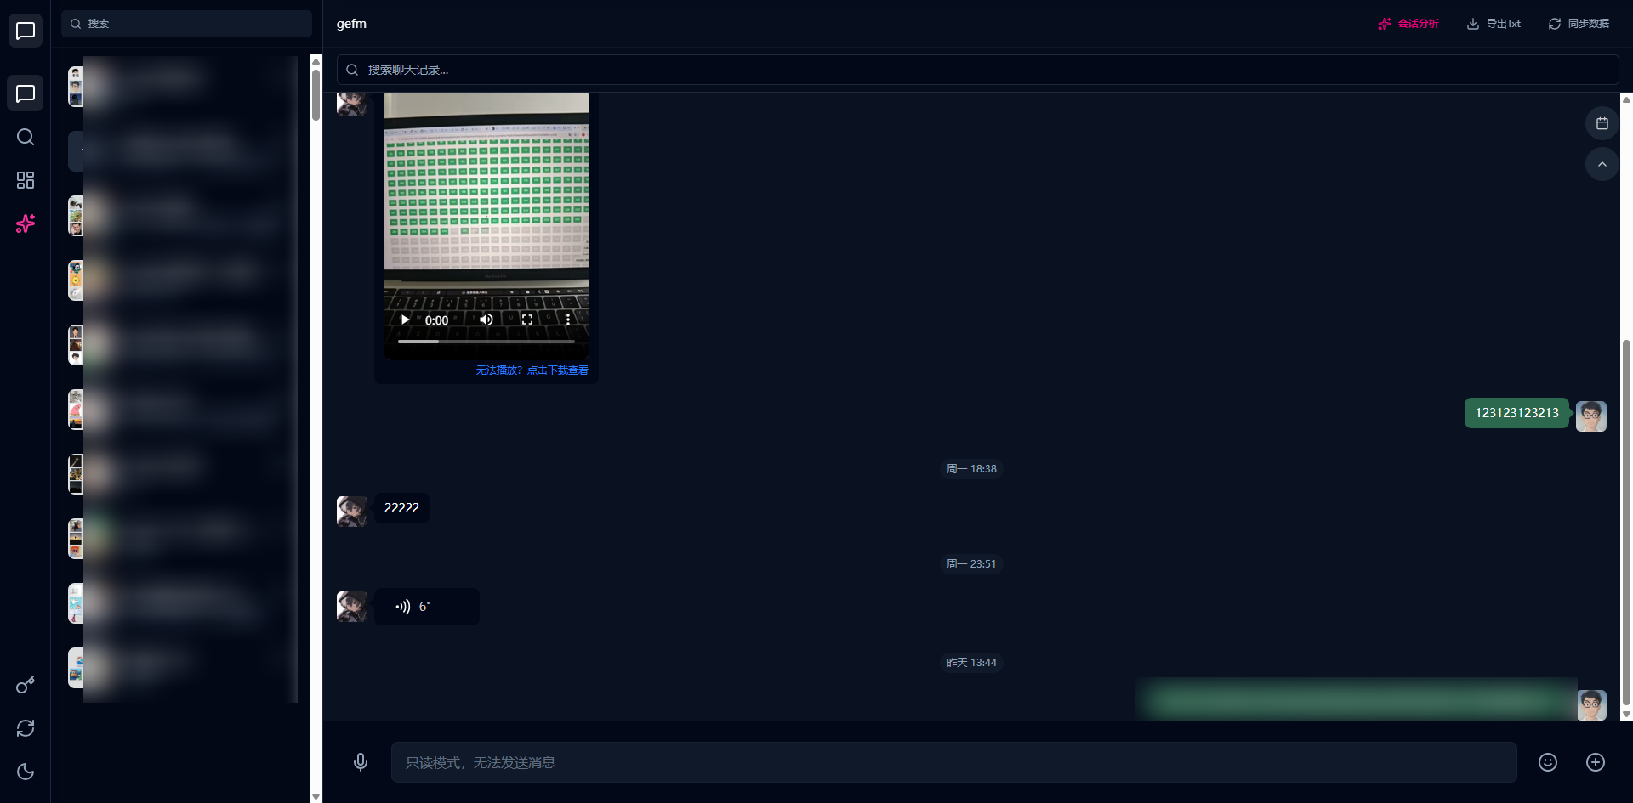This screenshot has width=1633, height=803.
Task: Open the emoji picker beside the message box
Action: pyautogui.click(x=1546, y=761)
